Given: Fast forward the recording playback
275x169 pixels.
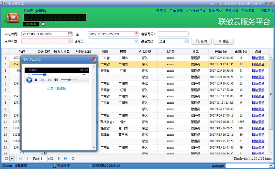Looking at the screenshot, I should 84,75.
